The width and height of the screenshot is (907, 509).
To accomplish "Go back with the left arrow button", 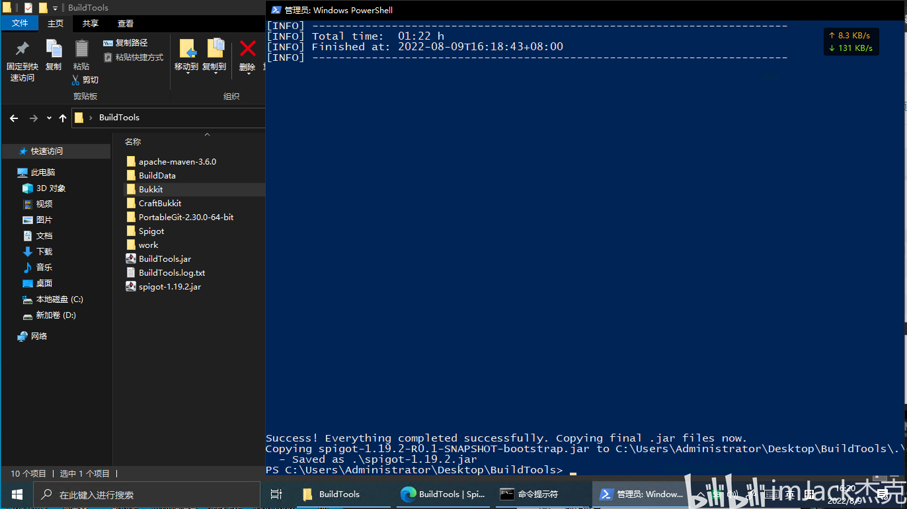I will 14,118.
